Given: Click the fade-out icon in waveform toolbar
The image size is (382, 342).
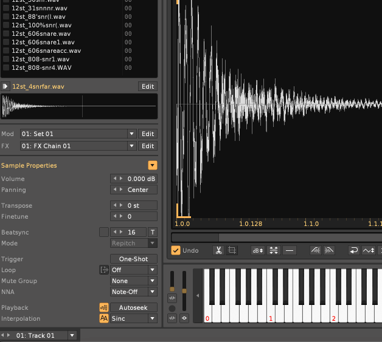Looking at the screenshot, I should coord(329,250).
